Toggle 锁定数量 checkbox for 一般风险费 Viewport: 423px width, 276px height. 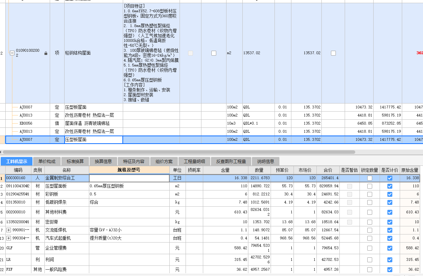click(370, 270)
